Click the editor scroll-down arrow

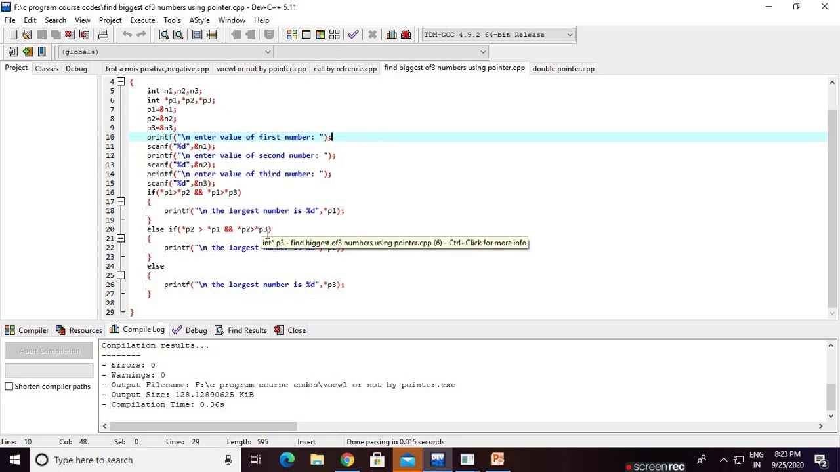pos(832,313)
